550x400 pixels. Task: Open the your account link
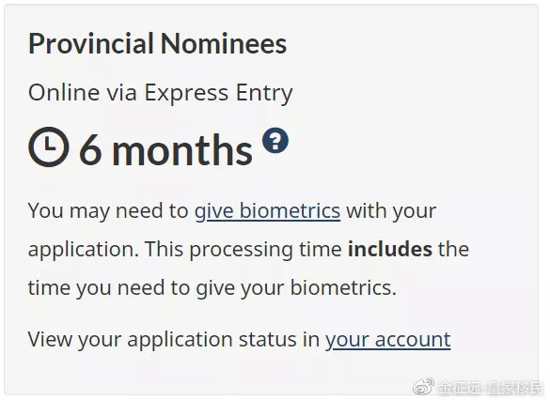(x=388, y=339)
